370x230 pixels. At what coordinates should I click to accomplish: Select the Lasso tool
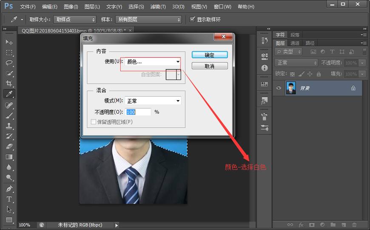tap(9, 63)
